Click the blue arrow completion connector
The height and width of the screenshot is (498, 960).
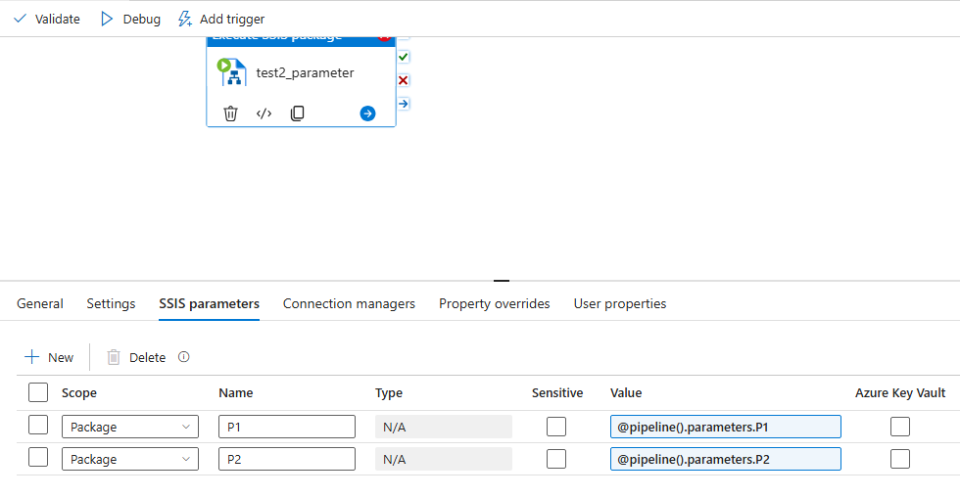click(403, 103)
